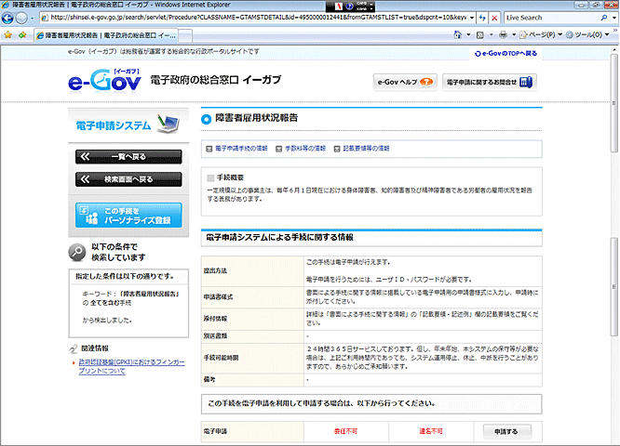Click the e-Gov ヘルプ button
The image size is (620, 446).
pyautogui.click(x=404, y=82)
